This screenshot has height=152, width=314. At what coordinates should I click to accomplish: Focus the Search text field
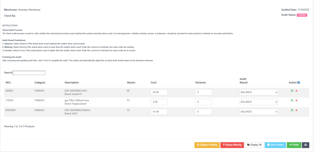coord(29,73)
